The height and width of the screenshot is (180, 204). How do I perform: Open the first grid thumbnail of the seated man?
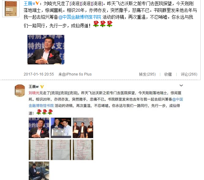point(39,128)
